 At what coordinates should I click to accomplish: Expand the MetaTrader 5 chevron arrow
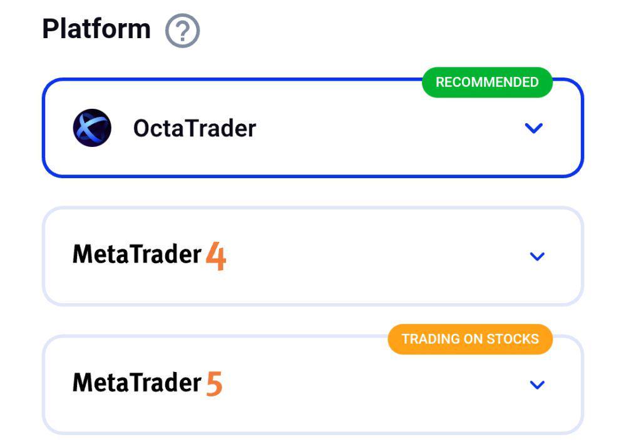coord(537,384)
